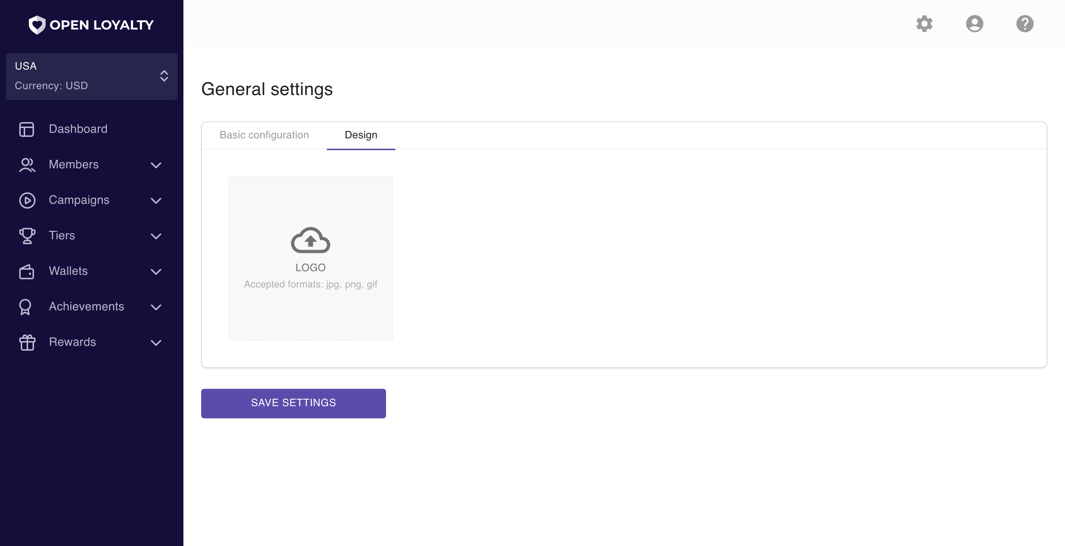Click the Rewards gift box icon
The image size is (1065, 546).
tap(27, 343)
